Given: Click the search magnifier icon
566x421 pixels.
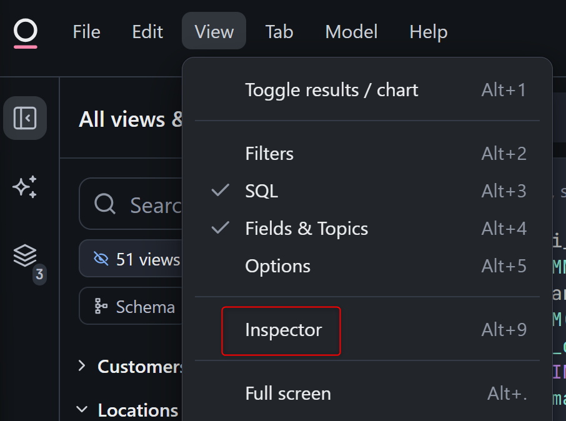Looking at the screenshot, I should (x=104, y=204).
